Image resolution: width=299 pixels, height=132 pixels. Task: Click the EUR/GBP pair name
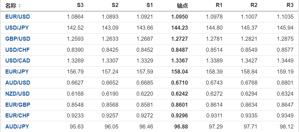18,105
